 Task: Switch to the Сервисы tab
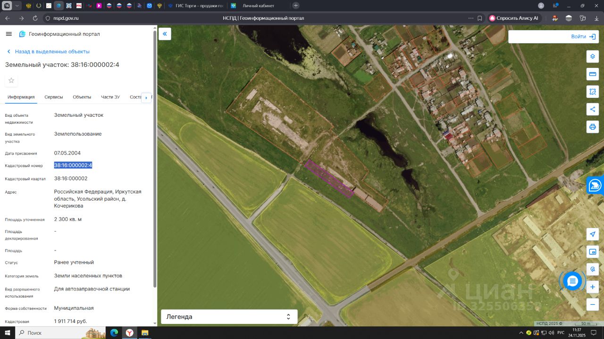pyautogui.click(x=54, y=97)
